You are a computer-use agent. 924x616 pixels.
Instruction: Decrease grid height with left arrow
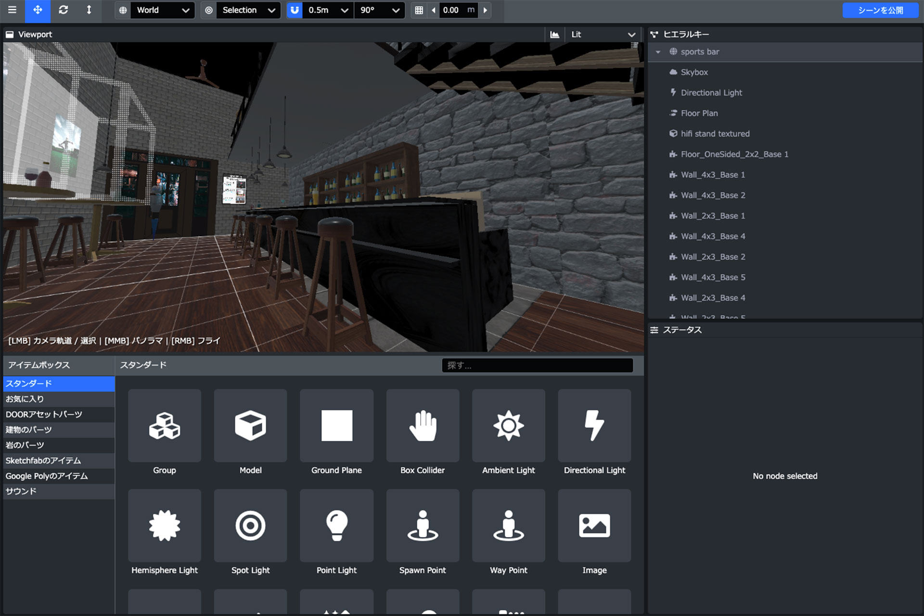(x=434, y=10)
